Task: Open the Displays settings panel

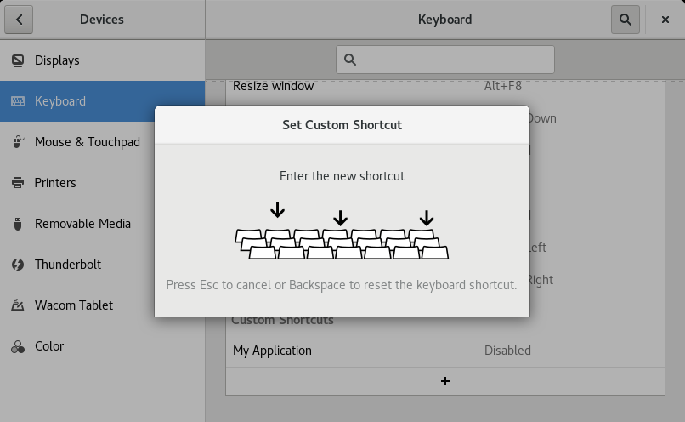Action: click(x=57, y=60)
